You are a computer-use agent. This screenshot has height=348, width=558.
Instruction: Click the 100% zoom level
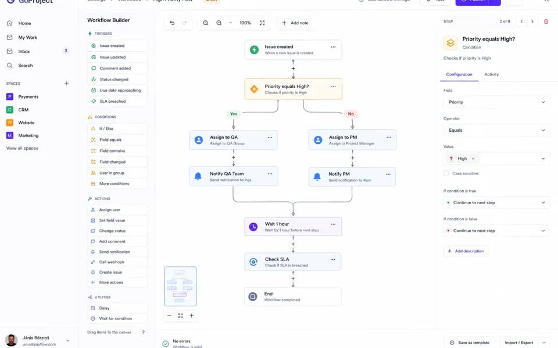coord(245,23)
